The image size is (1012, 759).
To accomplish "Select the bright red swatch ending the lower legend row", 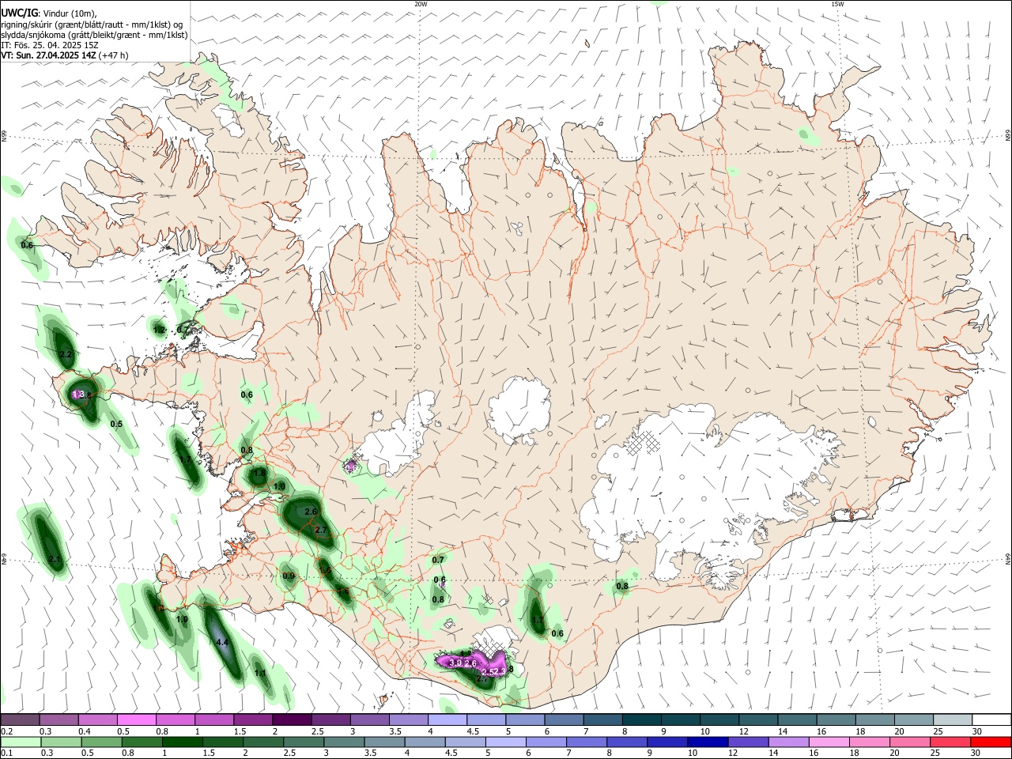I will (x=990, y=742).
